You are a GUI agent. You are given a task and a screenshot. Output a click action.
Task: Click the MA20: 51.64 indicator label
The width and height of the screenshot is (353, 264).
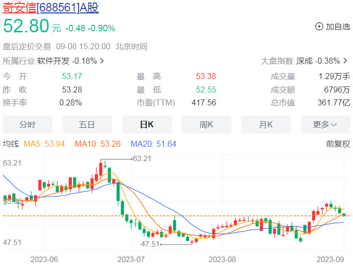[x=153, y=144]
